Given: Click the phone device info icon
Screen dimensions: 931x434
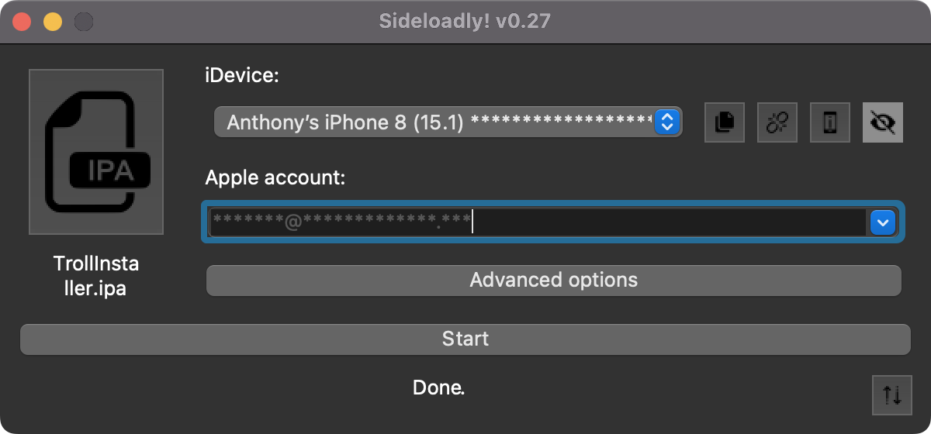Looking at the screenshot, I should [x=830, y=122].
